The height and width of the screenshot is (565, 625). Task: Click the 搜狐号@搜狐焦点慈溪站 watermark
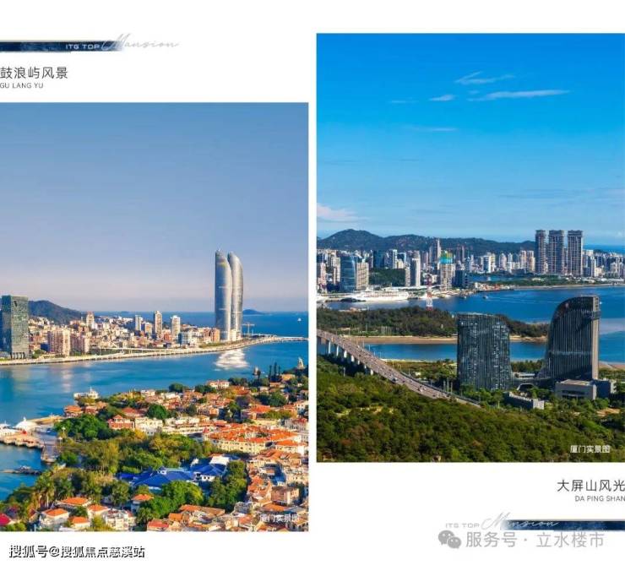[77, 551]
